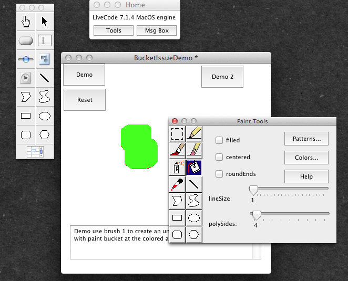The image size is (348, 281).
Task: Choose the text field tool in palette
Action: [x=45, y=40]
